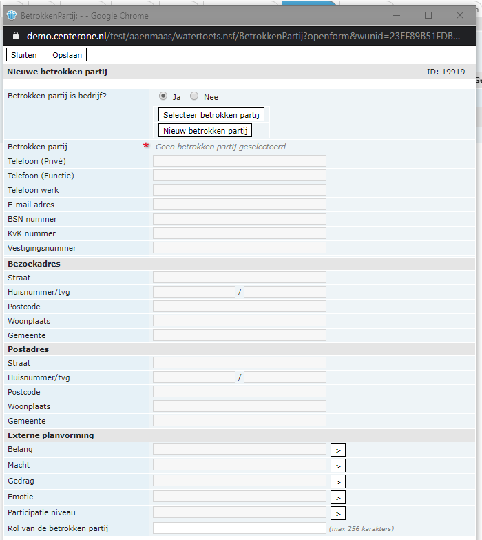Viewport: 482px width, 540px height.
Task: Open the Belang picker arrow button
Action: point(337,450)
